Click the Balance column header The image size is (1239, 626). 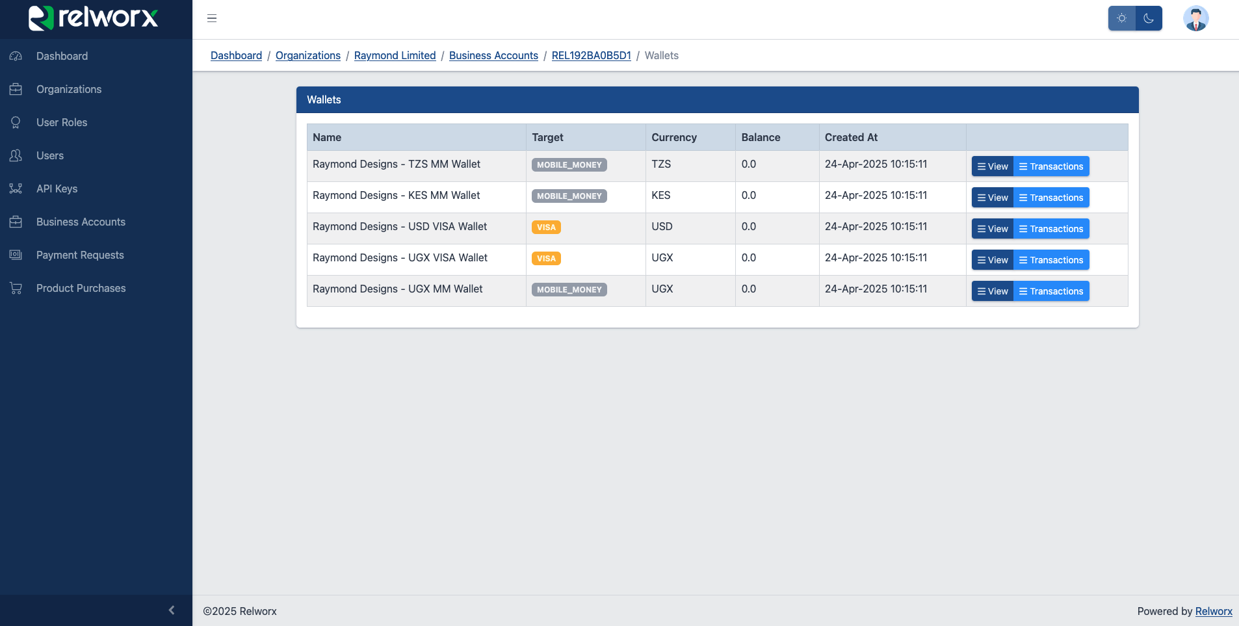(x=777, y=137)
